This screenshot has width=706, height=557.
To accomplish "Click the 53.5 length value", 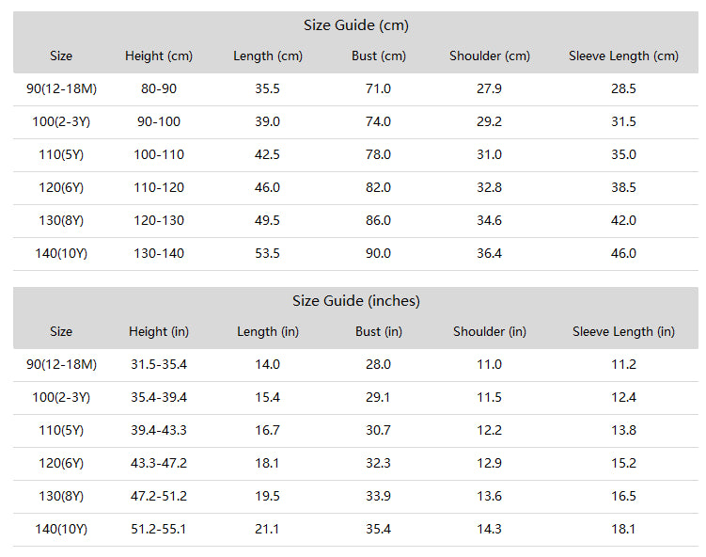I will (267, 253).
